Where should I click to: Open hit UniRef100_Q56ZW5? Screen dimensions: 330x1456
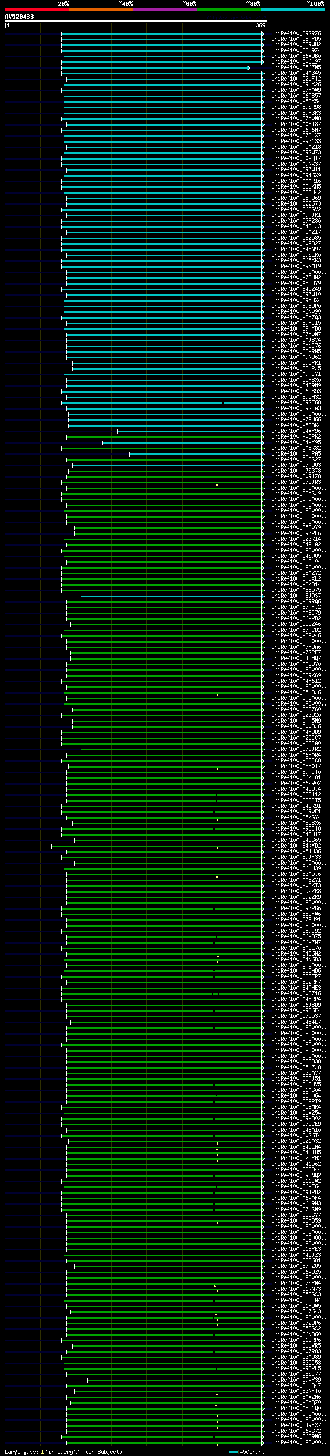296,67
